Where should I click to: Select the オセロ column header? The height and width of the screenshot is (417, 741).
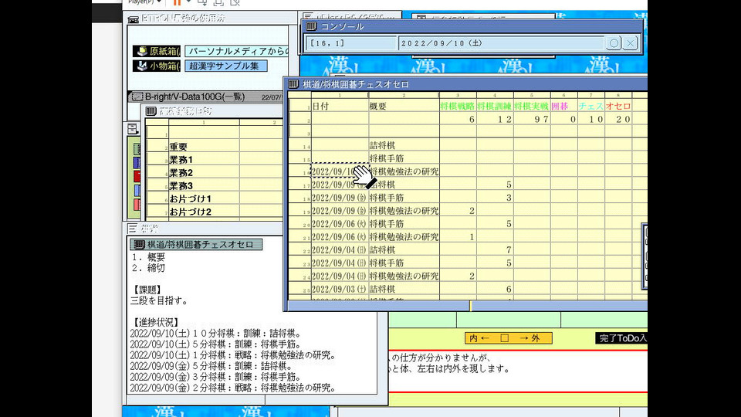(x=618, y=106)
